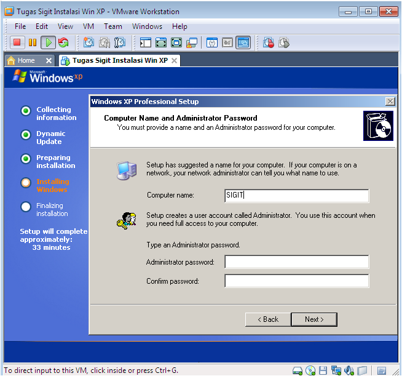Click the sound card status bar icon
The width and height of the screenshot is (402, 376).
pyautogui.click(x=349, y=370)
